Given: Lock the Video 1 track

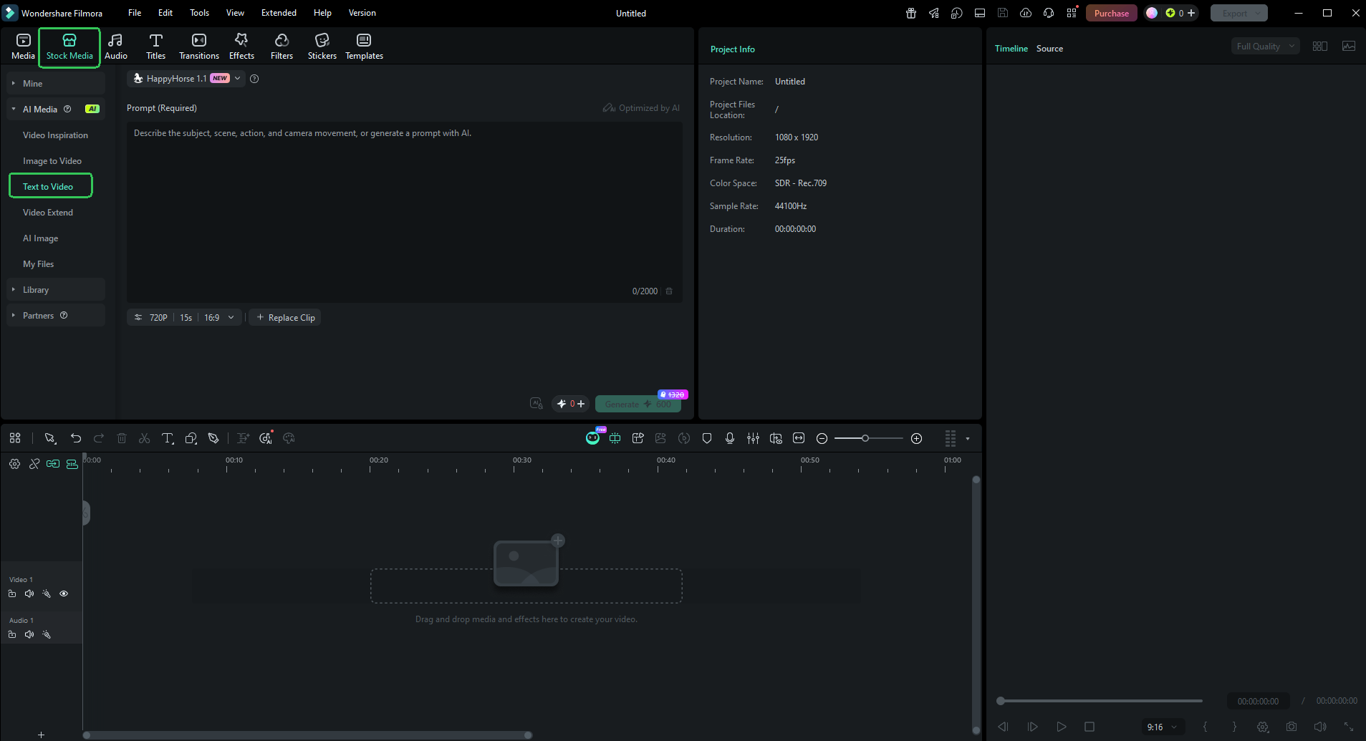Looking at the screenshot, I should coord(12,594).
